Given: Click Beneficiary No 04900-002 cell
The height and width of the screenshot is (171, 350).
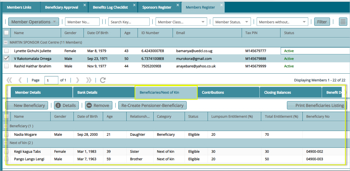Looking at the screenshot, I should click(314, 151).
